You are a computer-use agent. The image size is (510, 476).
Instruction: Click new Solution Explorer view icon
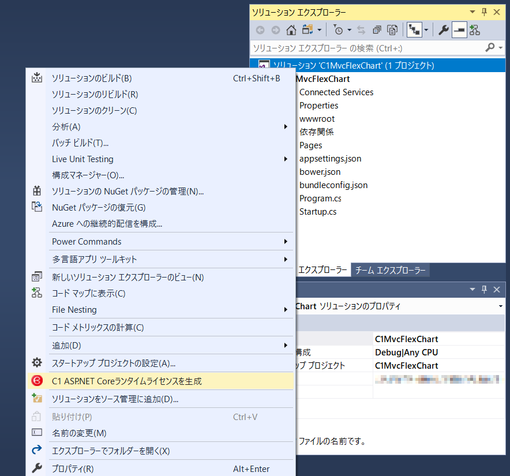click(37, 276)
